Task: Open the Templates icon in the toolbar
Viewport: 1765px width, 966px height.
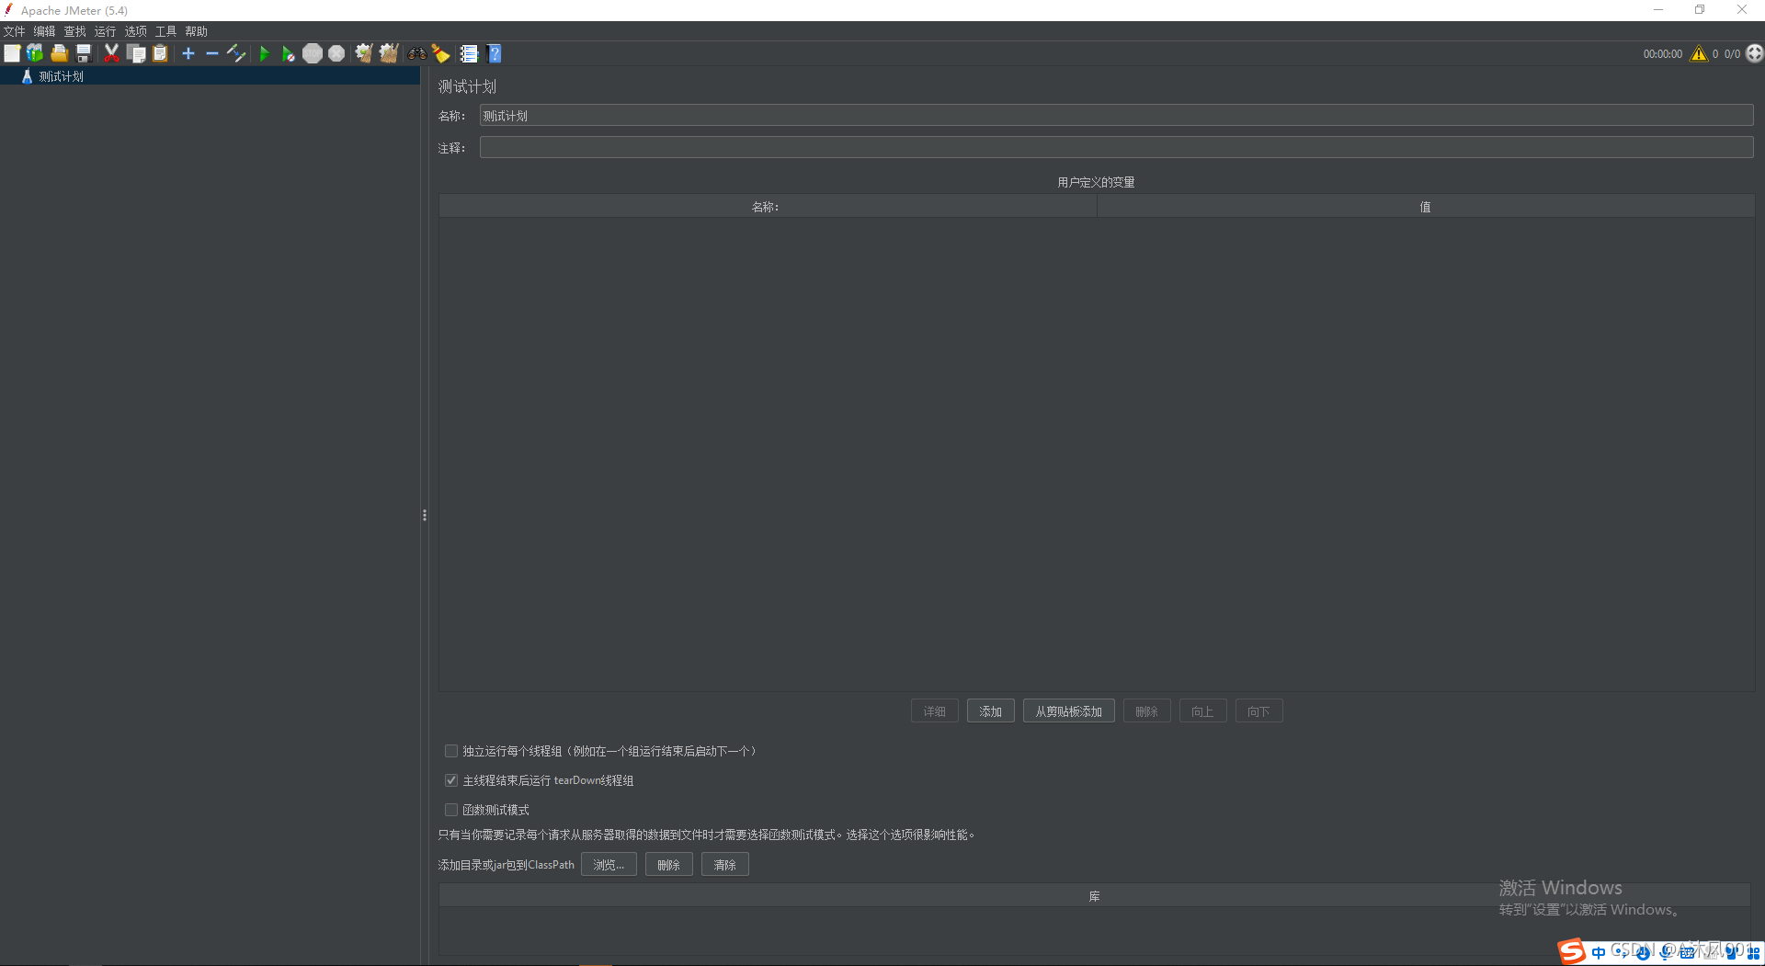Action: click(35, 53)
